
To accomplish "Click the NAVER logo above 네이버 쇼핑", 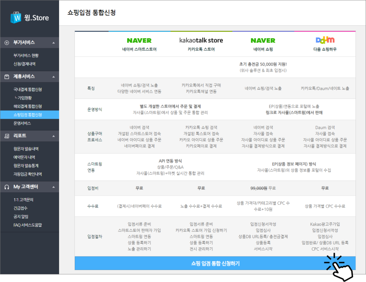I will click(263, 41).
